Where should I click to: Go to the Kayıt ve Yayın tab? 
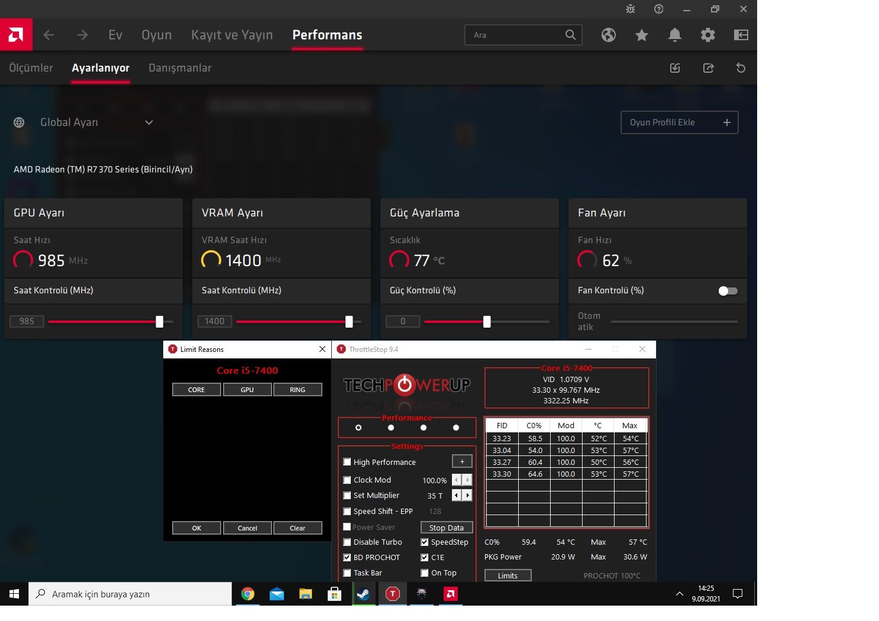tap(232, 35)
